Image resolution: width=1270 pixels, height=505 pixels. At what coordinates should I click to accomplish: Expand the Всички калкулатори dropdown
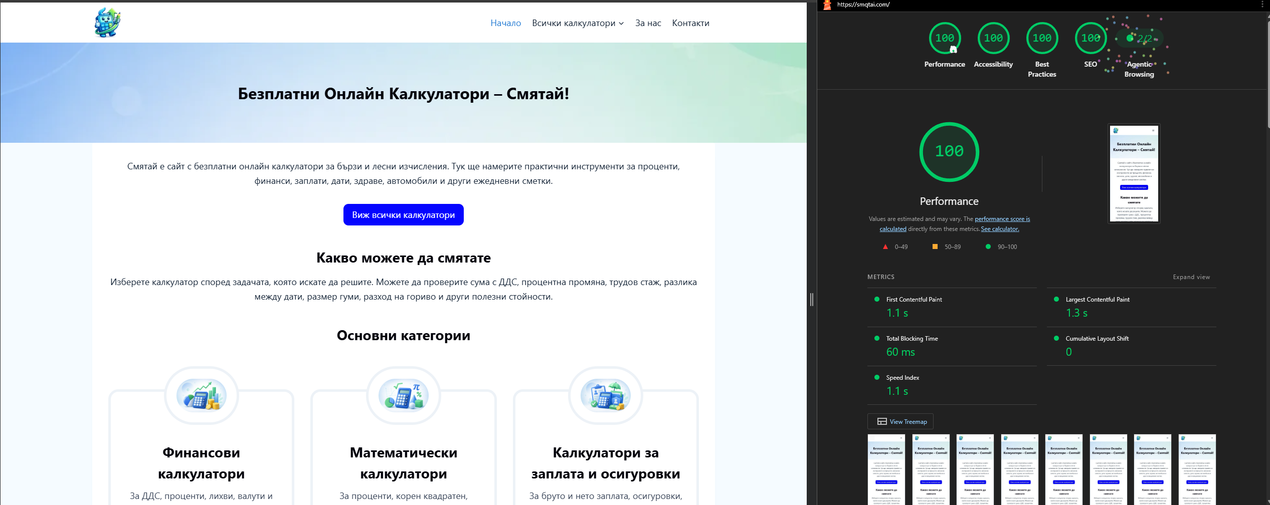click(578, 23)
